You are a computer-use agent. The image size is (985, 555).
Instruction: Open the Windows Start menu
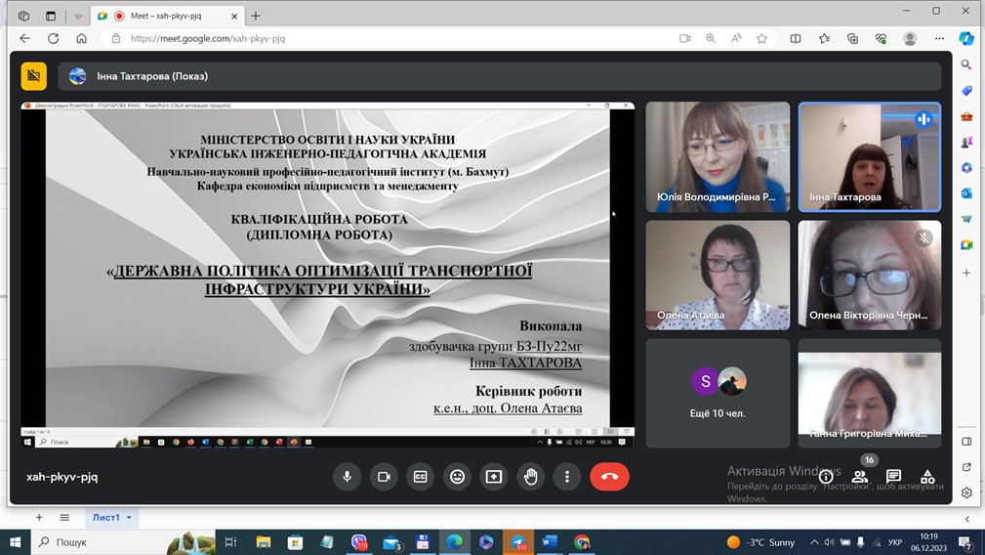[15, 541]
